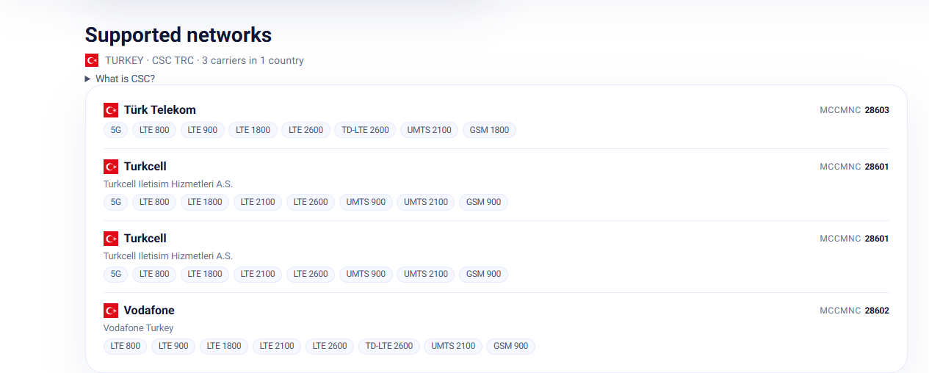
Task: Select the TD-LTE 2600 tag under Türk Telekom
Action: (366, 130)
